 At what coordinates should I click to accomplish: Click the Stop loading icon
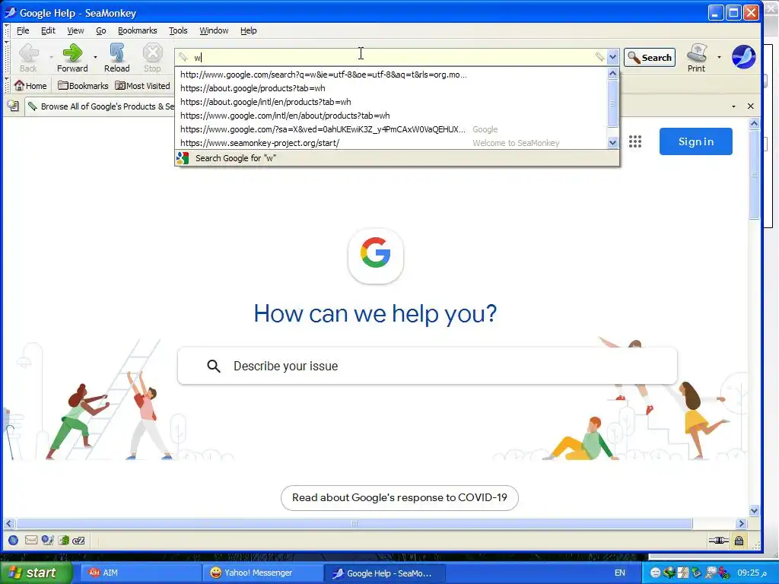click(152, 52)
